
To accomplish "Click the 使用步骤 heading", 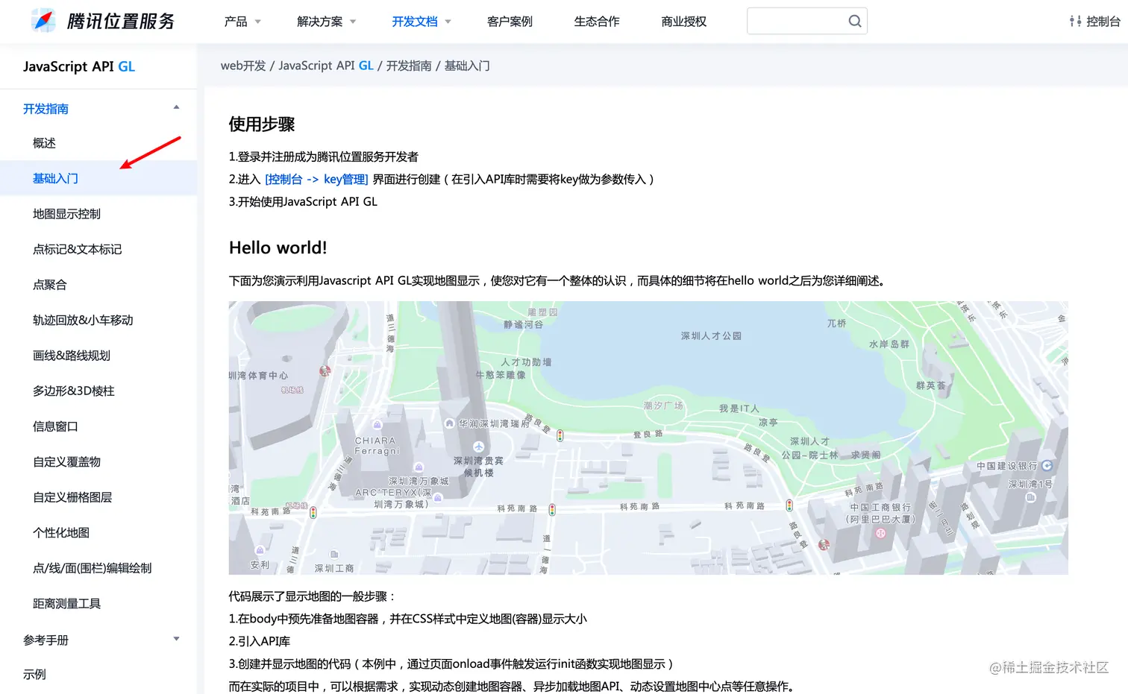I will pos(262,124).
